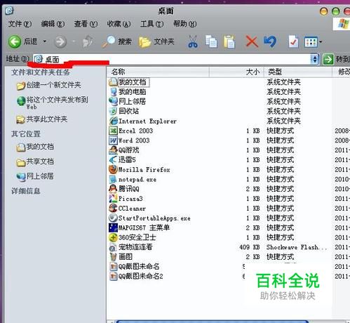Select the 我的文档 list item
Image resolution: width=350 pixels, height=323 pixels.
coord(129,82)
